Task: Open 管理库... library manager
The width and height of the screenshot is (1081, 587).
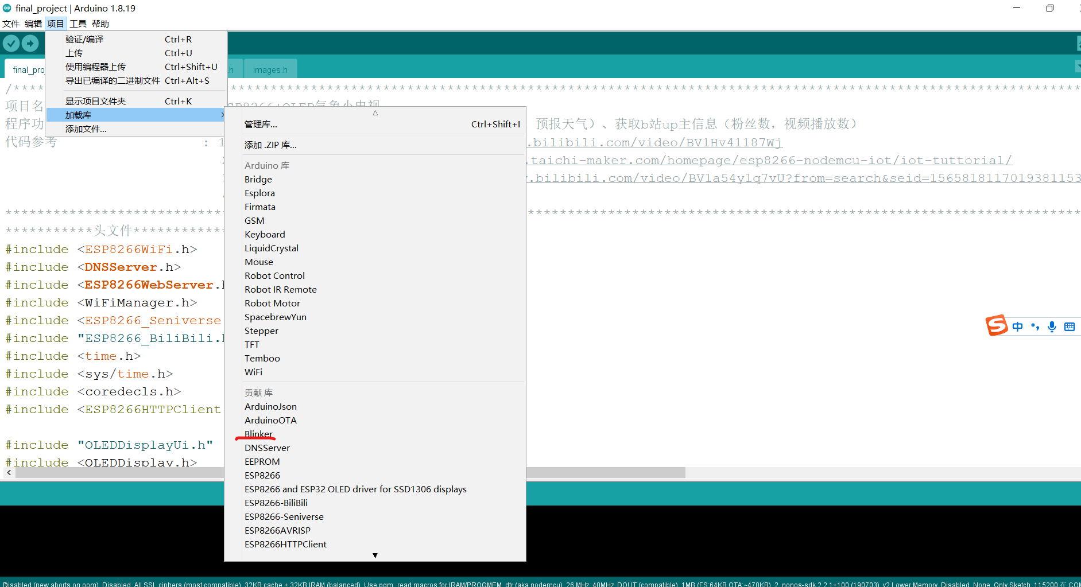Action: pyautogui.click(x=375, y=124)
